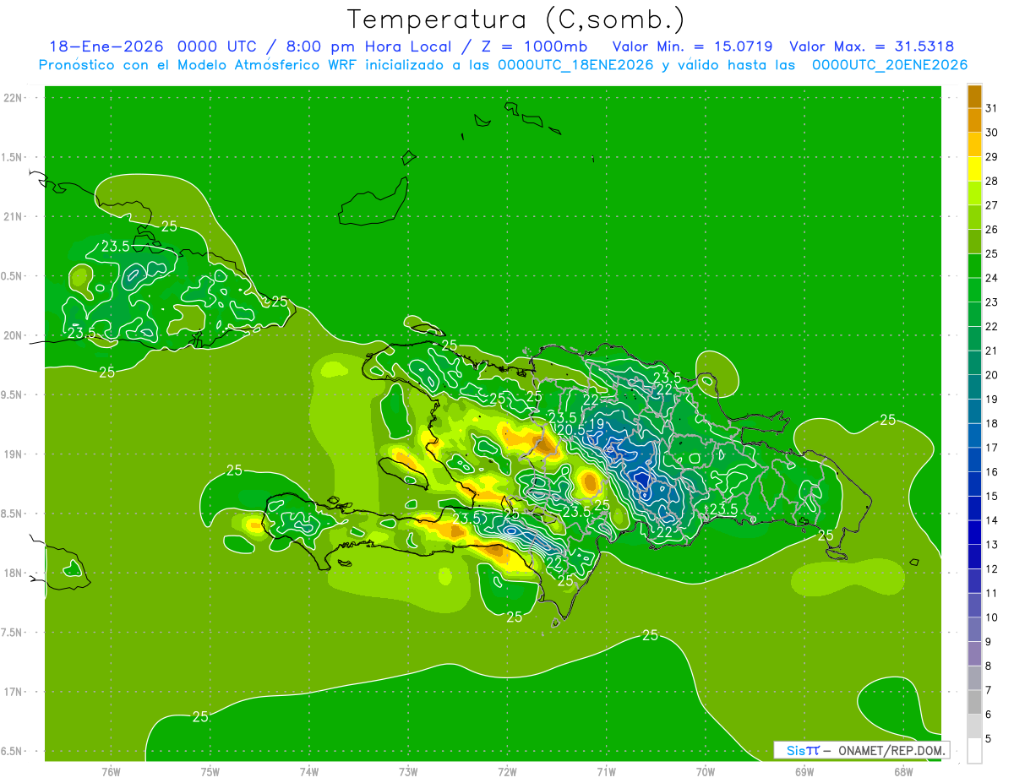Click the "68W" longitude axis label
Screen dimensions: 1014x783
pos(903,772)
